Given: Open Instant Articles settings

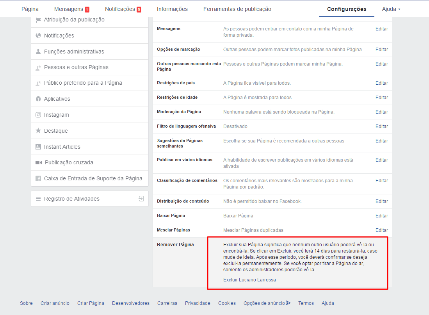Looking at the screenshot, I should point(90,147).
